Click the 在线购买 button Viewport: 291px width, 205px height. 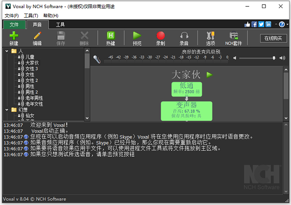coord(273,38)
